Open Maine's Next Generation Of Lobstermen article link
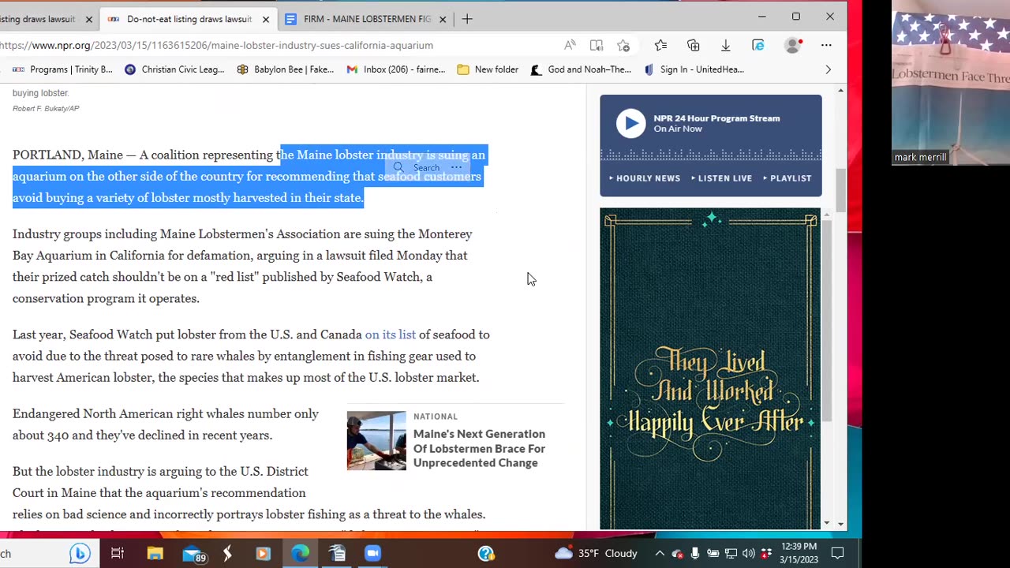The height and width of the screenshot is (568, 1010). pos(479,448)
